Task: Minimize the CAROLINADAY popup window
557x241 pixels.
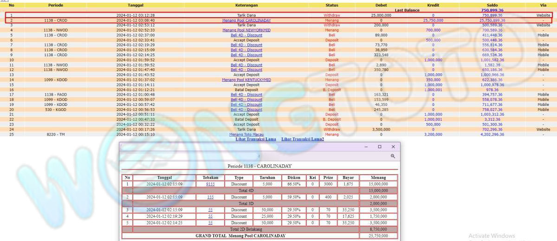Action: (366, 147)
